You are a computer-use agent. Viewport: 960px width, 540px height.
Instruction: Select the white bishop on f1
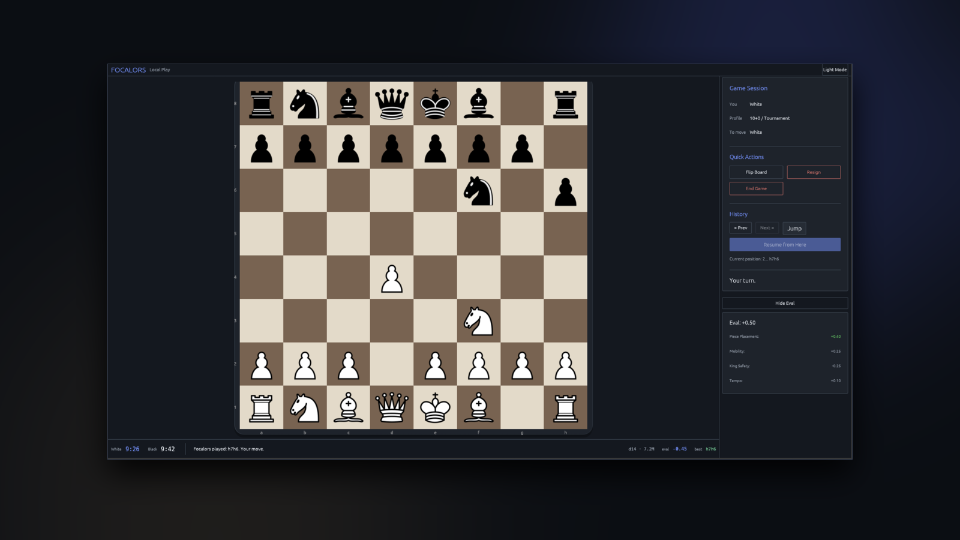pos(478,407)
